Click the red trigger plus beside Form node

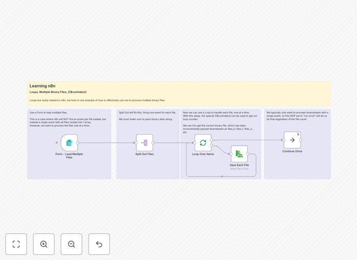[x=56, y=143]
